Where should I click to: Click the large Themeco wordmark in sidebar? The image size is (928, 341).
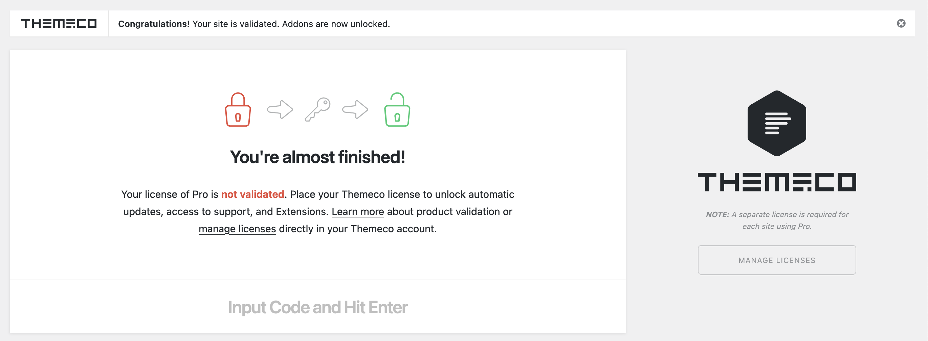pos(777,182)
